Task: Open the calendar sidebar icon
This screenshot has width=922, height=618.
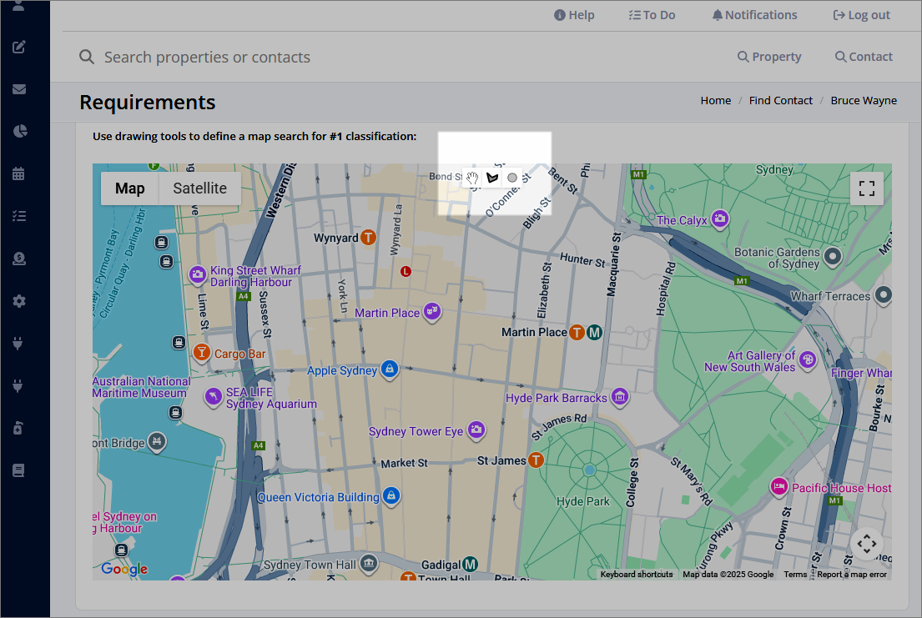Action: (19, 174)
